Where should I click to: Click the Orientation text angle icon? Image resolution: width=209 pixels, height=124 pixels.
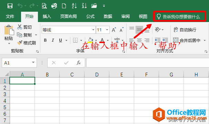coord(158,29)
